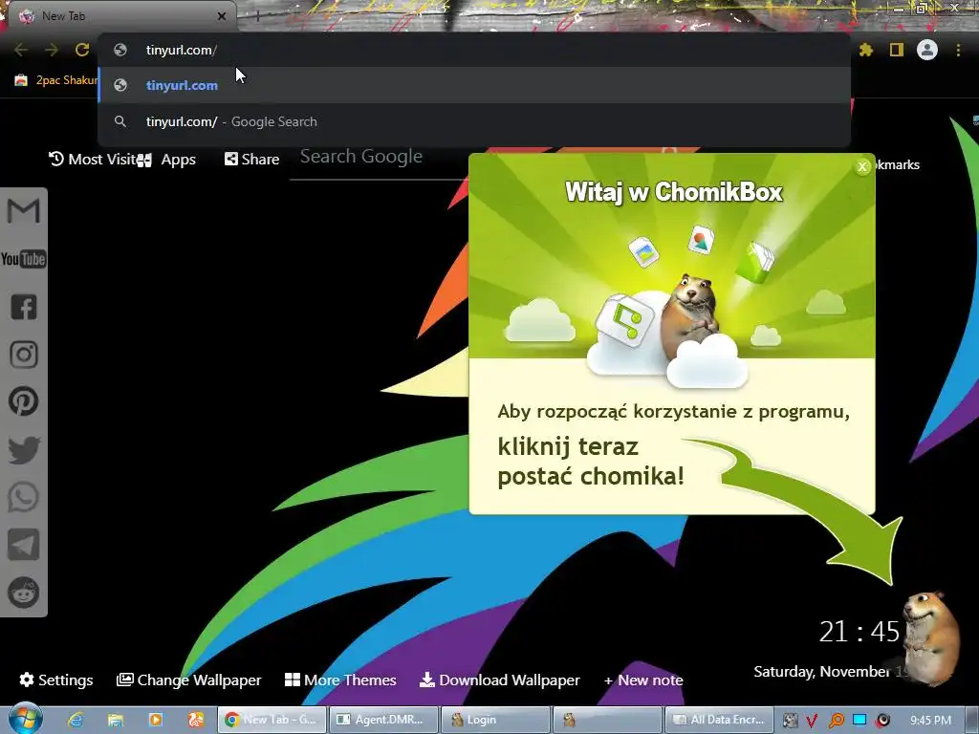
Task: Open Twitter shortcut in sidebar
Action: (24, 450)
